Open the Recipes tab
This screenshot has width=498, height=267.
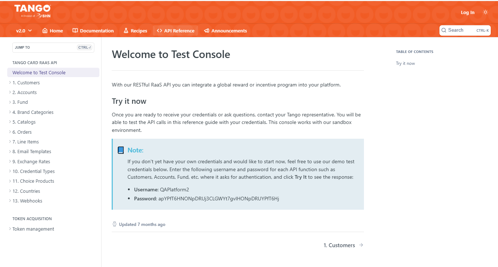[136, 31]
